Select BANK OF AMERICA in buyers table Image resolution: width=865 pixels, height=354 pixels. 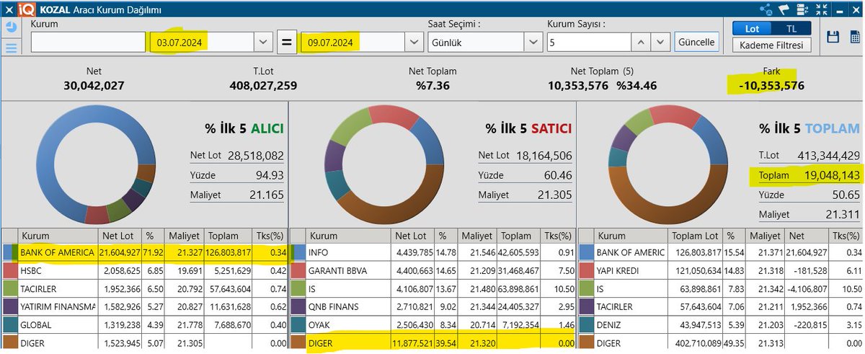pos(144,252)
